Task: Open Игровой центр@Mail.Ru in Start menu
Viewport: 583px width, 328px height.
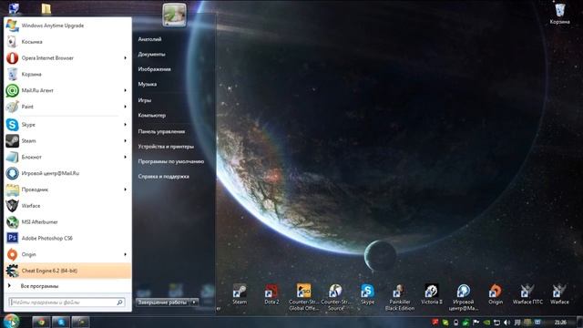Action: (67, 173)
